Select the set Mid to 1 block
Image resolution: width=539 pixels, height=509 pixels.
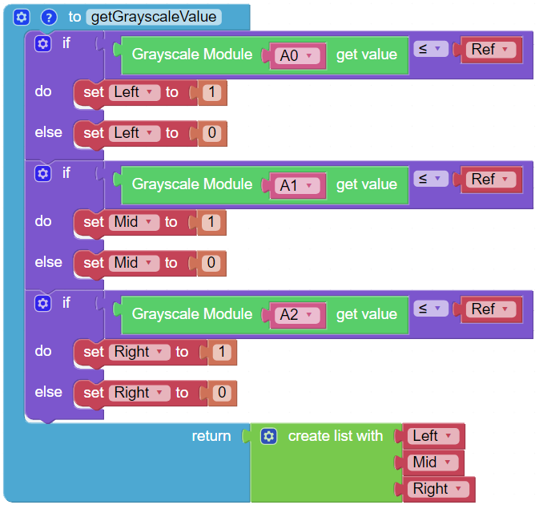click(150, 222)
